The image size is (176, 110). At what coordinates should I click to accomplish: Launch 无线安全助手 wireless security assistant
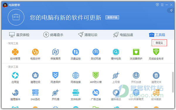pyautogui.click(x=156, y=54)
